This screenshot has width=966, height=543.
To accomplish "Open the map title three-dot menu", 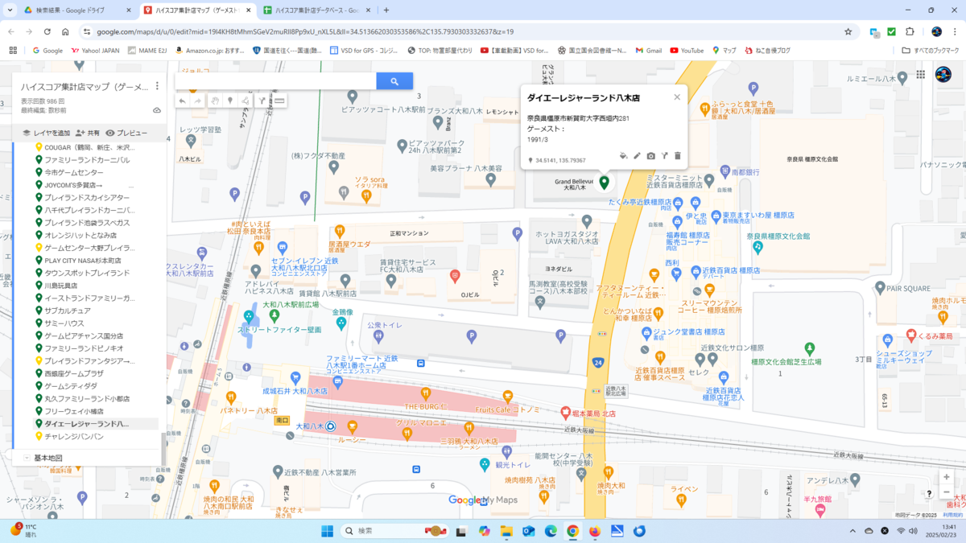I will click(157, 86).
